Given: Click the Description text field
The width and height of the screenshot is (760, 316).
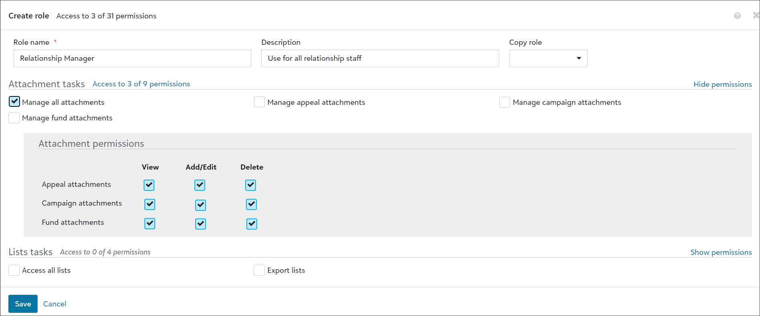Looking at the screenshot, I should pos(380,58).
